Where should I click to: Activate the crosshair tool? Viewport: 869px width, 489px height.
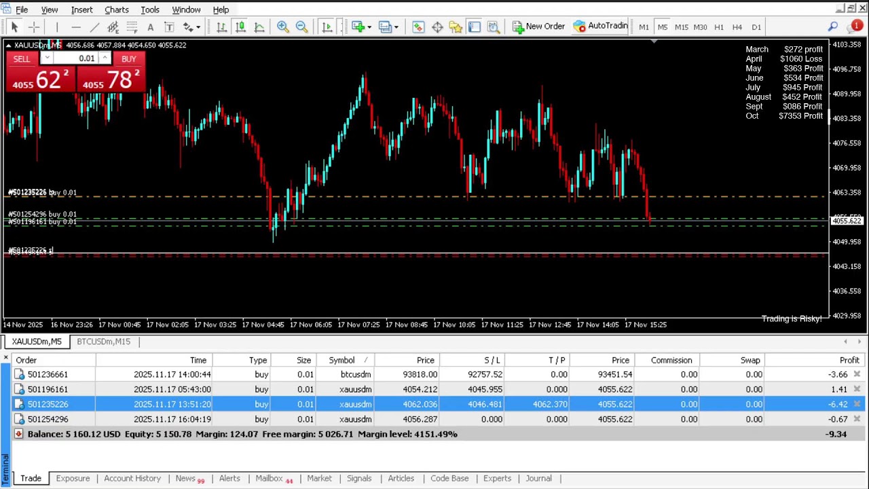pyautogui.click(x=33, y=27)
